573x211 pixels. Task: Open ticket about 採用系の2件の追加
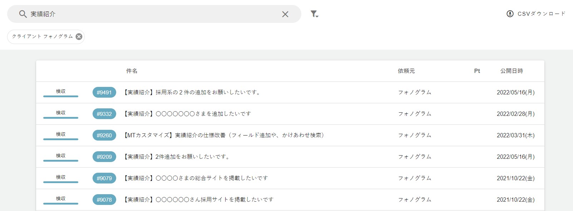pos(191,92)
